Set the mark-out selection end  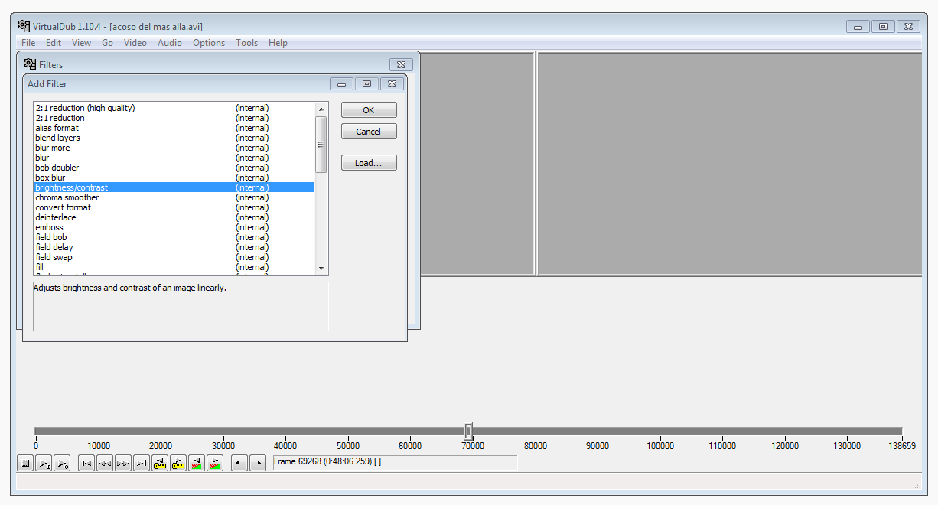[258, 463]
